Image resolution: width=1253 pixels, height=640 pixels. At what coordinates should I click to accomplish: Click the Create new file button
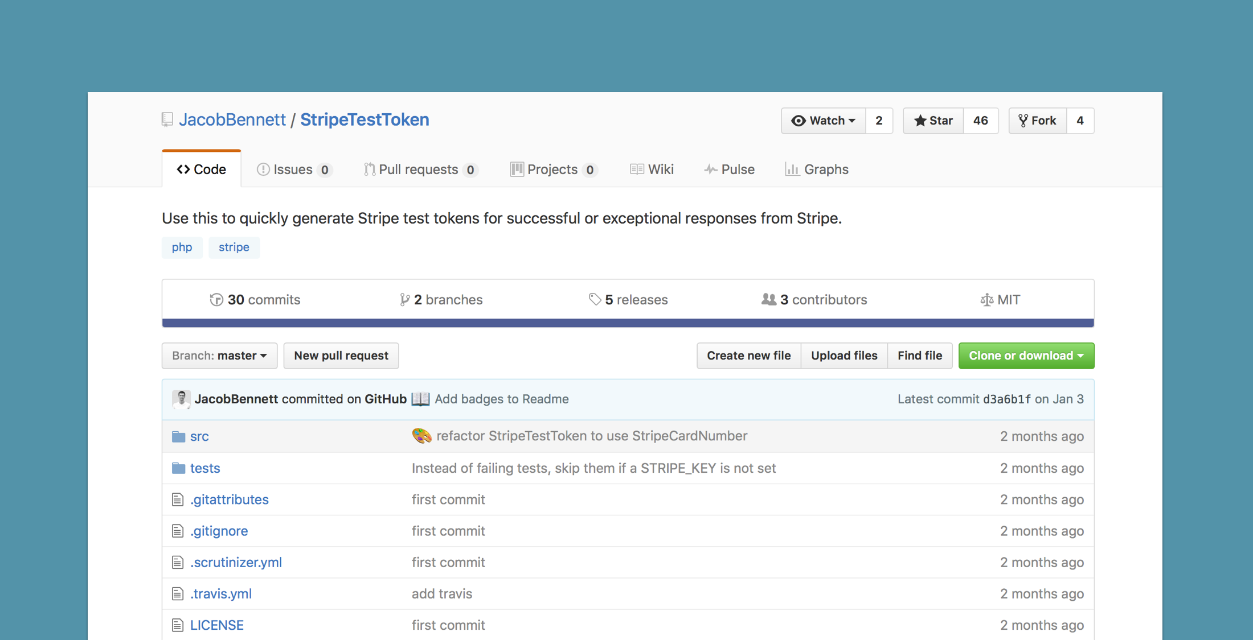pos(748,356)
